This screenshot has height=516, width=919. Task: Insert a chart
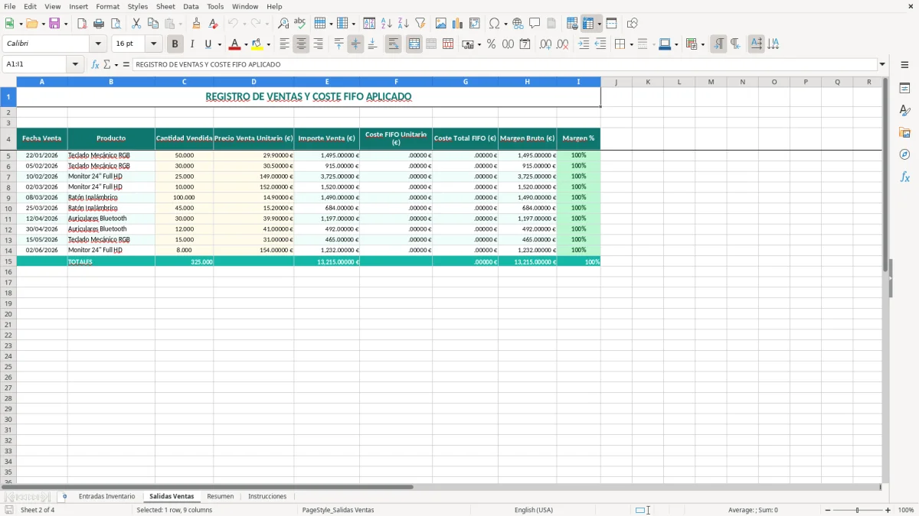point(457,24)
